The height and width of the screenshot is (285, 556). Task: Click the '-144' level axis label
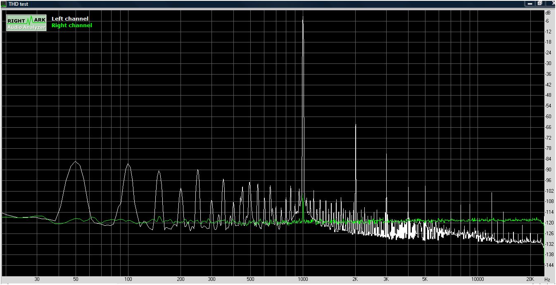click(x=549, y=266)
